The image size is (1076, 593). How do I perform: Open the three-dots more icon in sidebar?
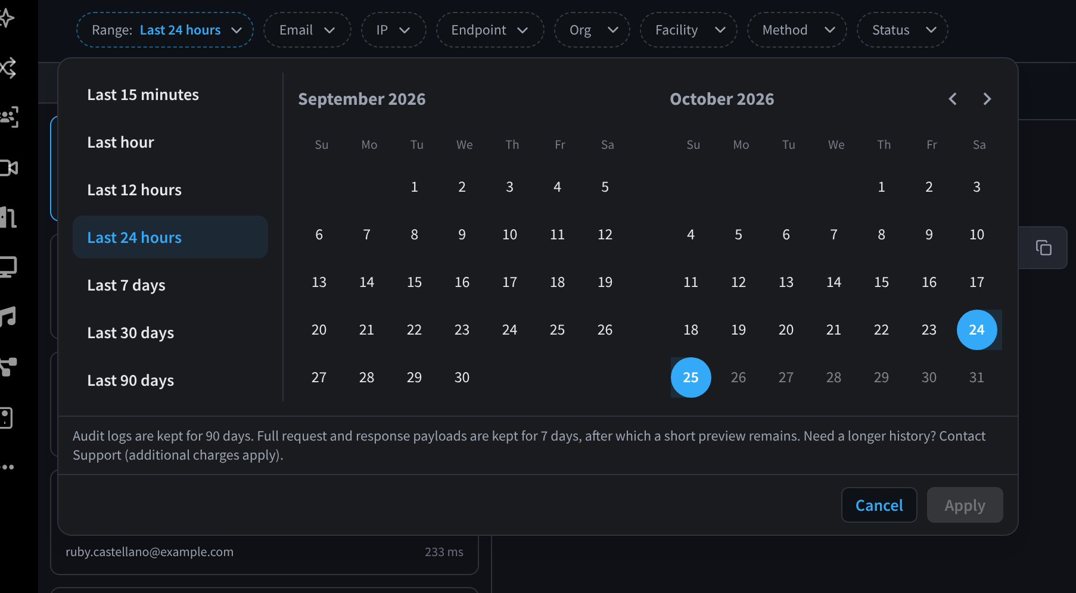[7, 467]
